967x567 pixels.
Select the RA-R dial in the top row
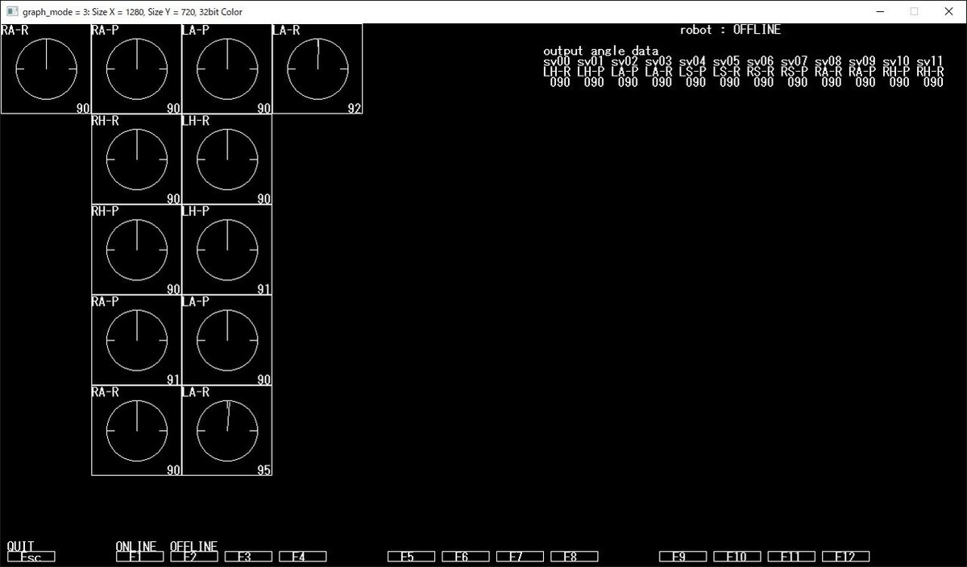44,68
